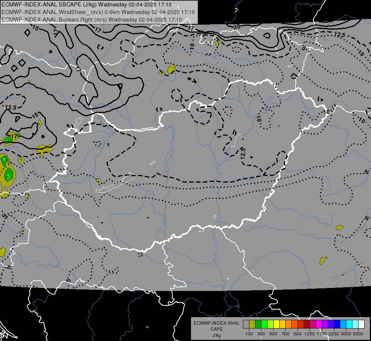Click the WindShear 0-6km title line
The width and height of the screenshot is (371, 341).
[x=98, y=12]
